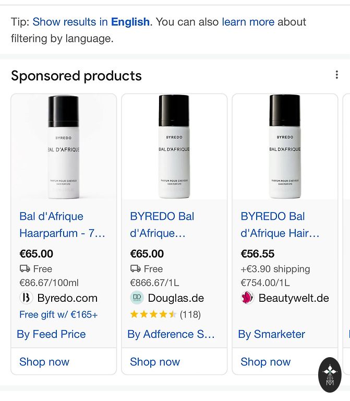Click the By Smarketer link
The height and width of the screenshot is (401, 350).
272,334
